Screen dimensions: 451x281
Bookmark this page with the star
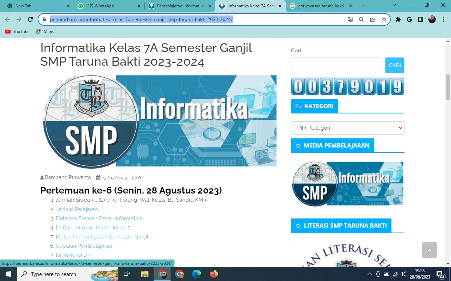[x=384, y=20]
